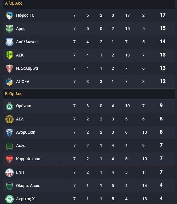
Task: Open the Ομόνοια clover crest
Action: 9,106
